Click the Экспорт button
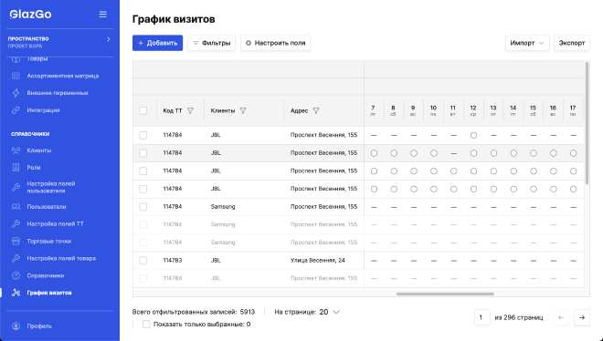 [572, 43]
